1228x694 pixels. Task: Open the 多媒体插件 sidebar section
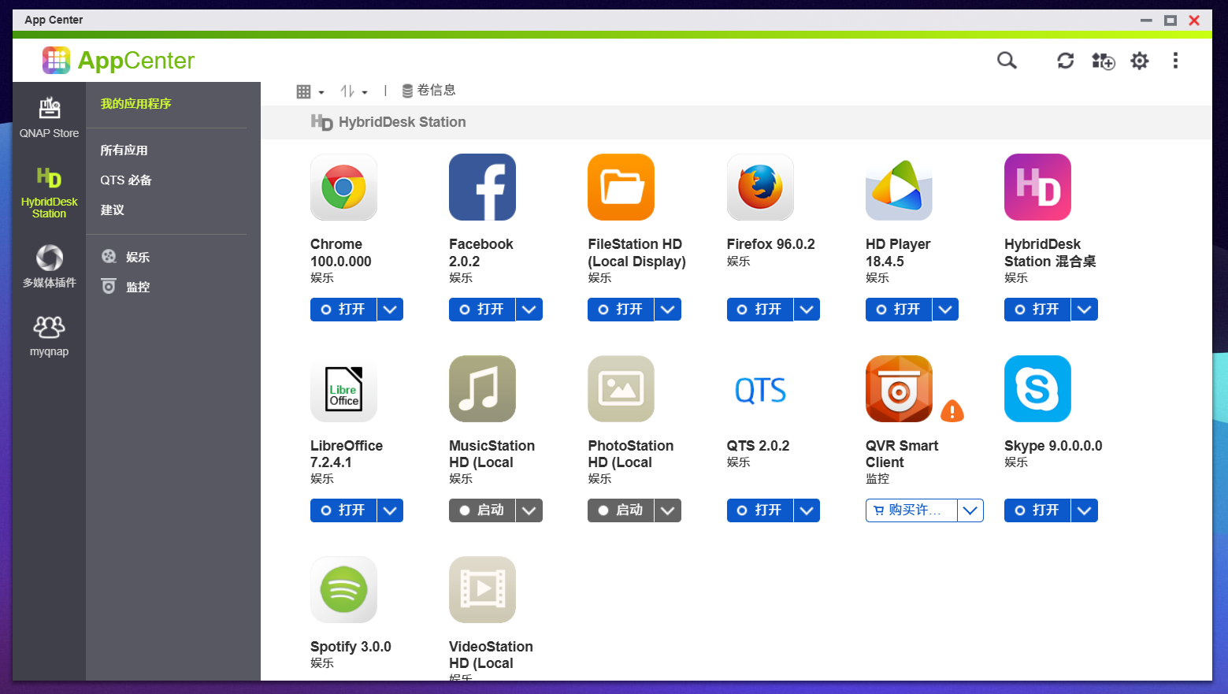49,266
